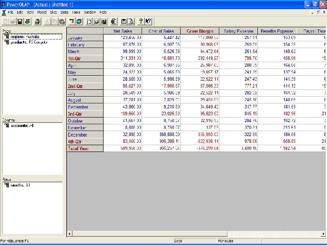This screenshot has height=245, width=327.
Task: Click the 3rd-Qtr row header
Action: point(85,114)
